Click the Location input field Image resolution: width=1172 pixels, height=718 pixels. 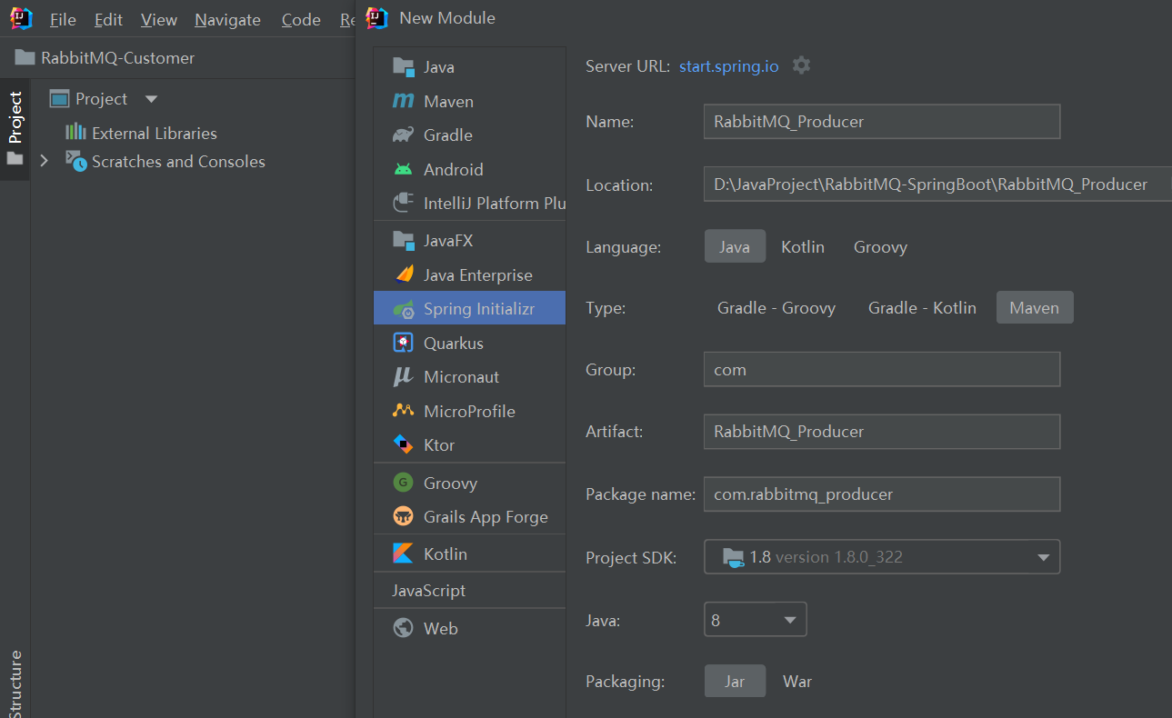[x=937, y=184]
